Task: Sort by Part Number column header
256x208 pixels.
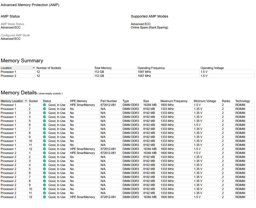Action: 109,101
